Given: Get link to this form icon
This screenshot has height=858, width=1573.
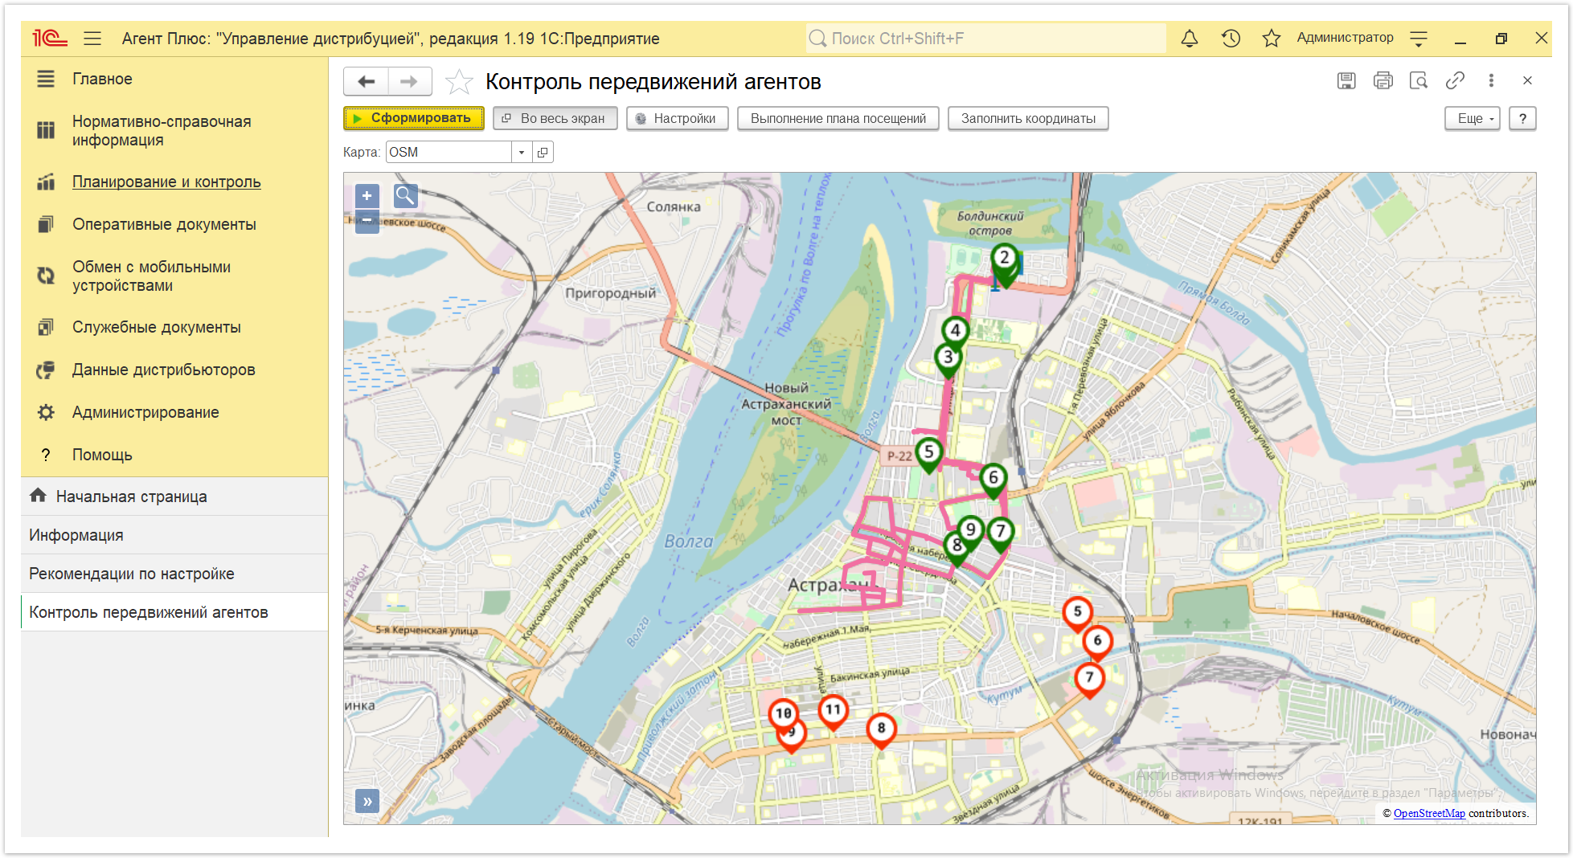Looking at the screenshot, I should pyautogui.click(x=1455, y=80).
